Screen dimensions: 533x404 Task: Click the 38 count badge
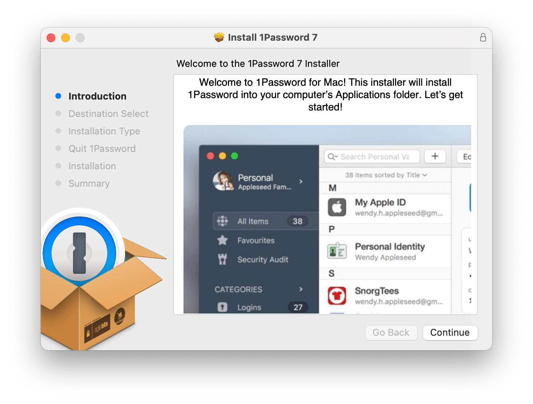(x=297, y=221)
